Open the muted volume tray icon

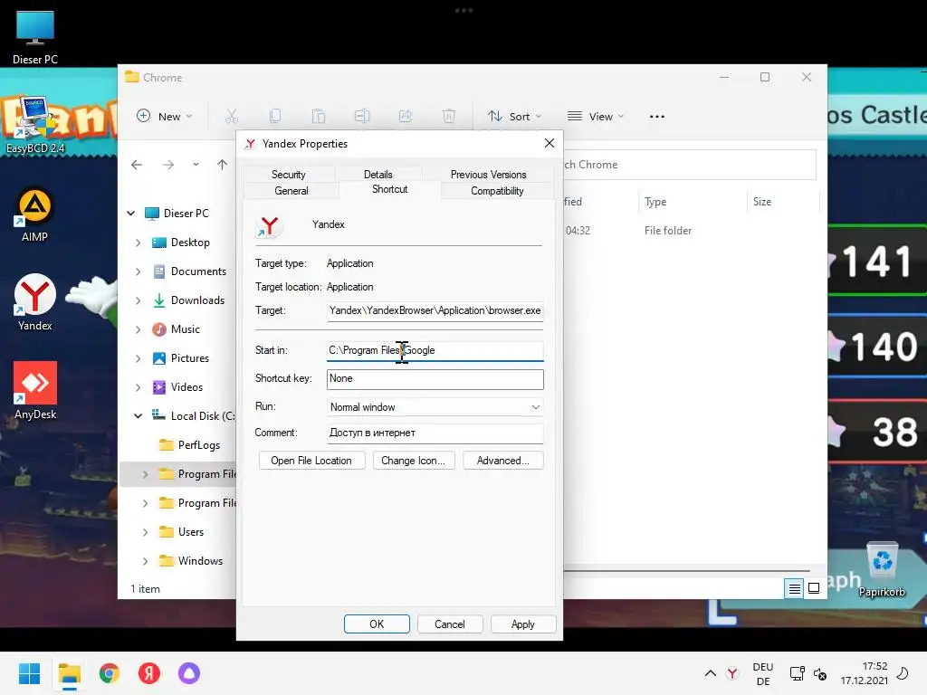tap(820, 673)
